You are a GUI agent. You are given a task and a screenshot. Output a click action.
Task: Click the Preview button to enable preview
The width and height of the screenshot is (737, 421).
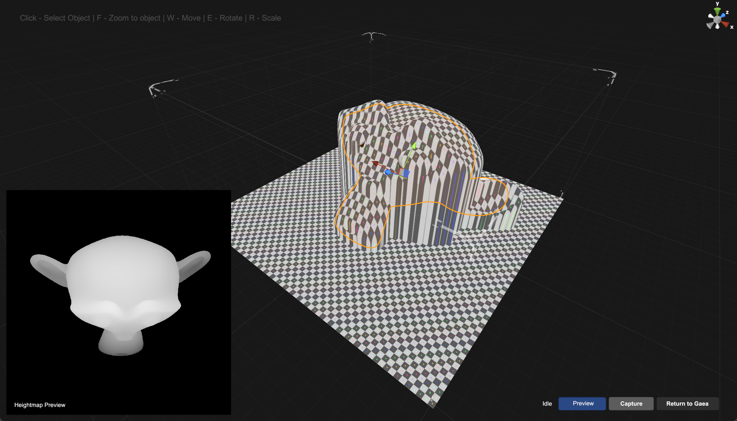click(x=583, y=403)
